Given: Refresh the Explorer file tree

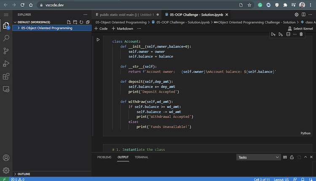Looking at the screenshot, I should coord(81,22).
